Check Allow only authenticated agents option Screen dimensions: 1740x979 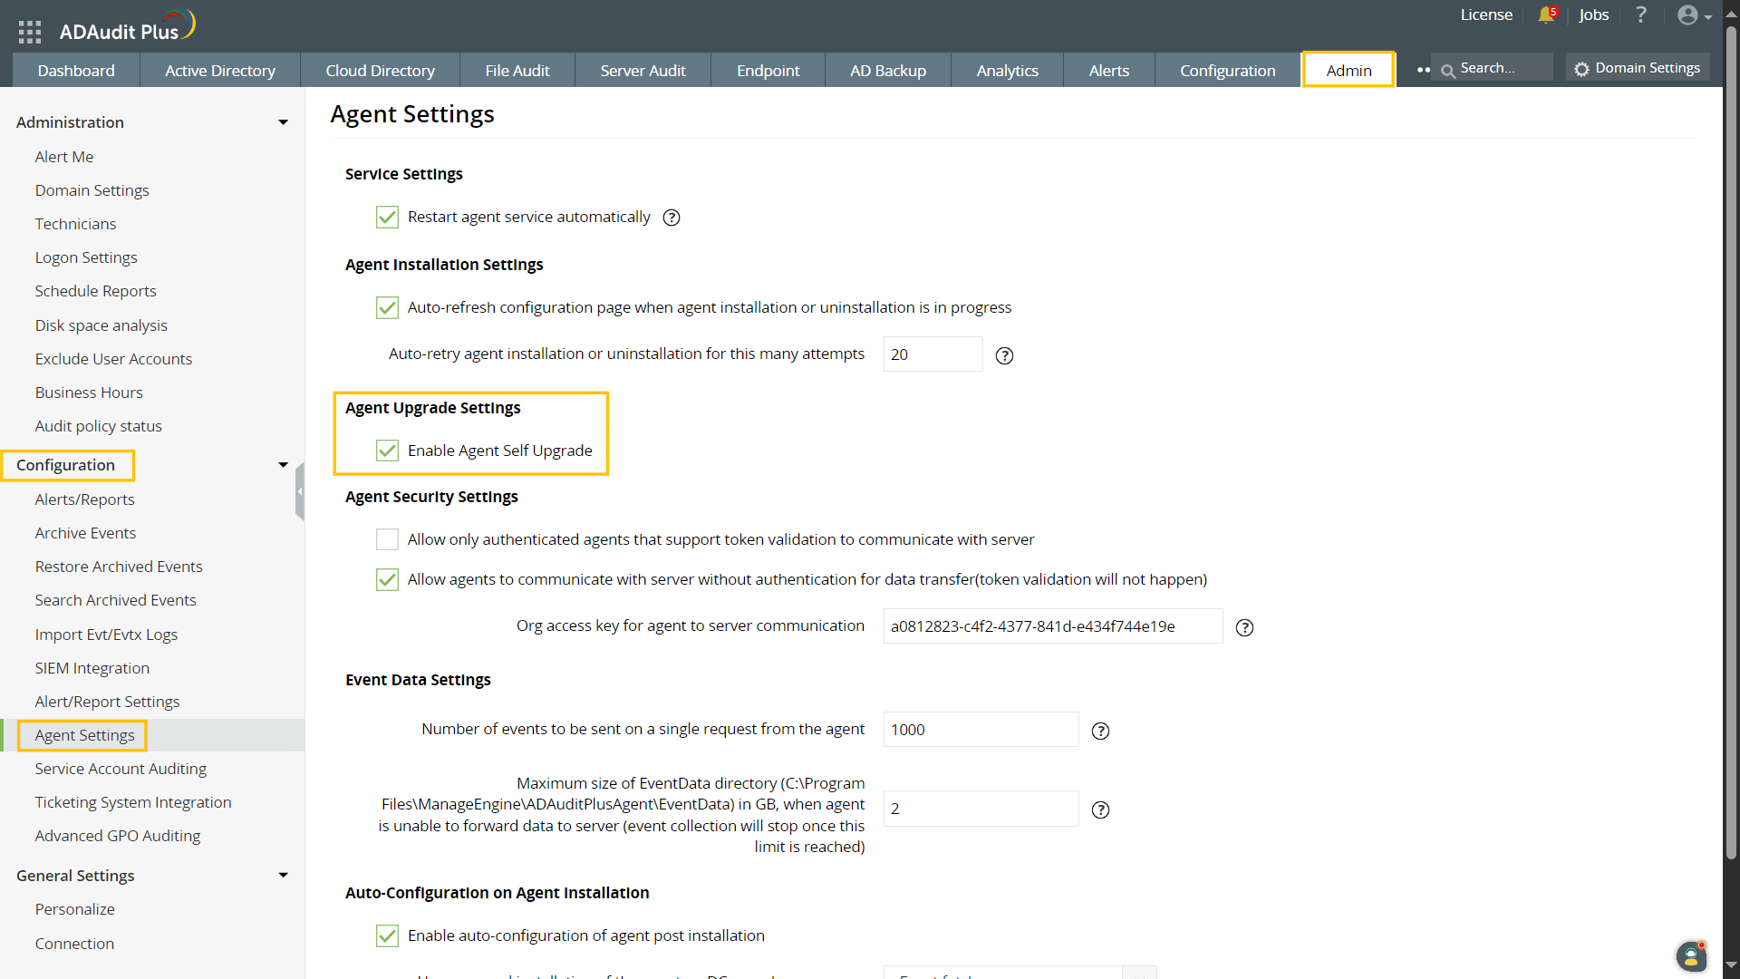click(x=388, y=539)
